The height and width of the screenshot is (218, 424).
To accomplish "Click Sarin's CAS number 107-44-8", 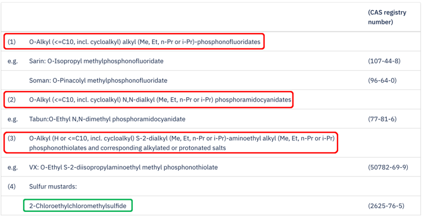I will click(x=384, y=61).
